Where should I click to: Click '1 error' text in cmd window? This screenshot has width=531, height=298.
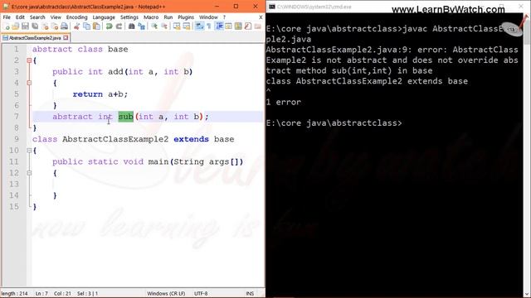pos(284,102)
